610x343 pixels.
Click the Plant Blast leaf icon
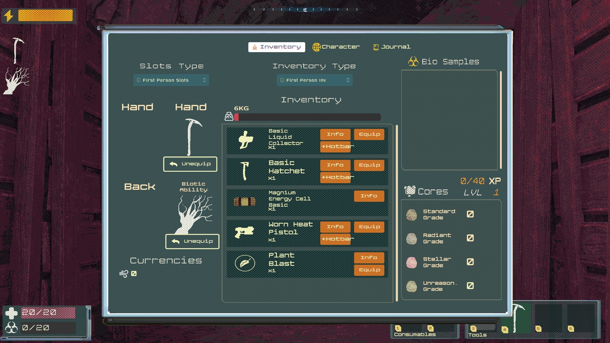pyautogui.click(x=245, y=263)
